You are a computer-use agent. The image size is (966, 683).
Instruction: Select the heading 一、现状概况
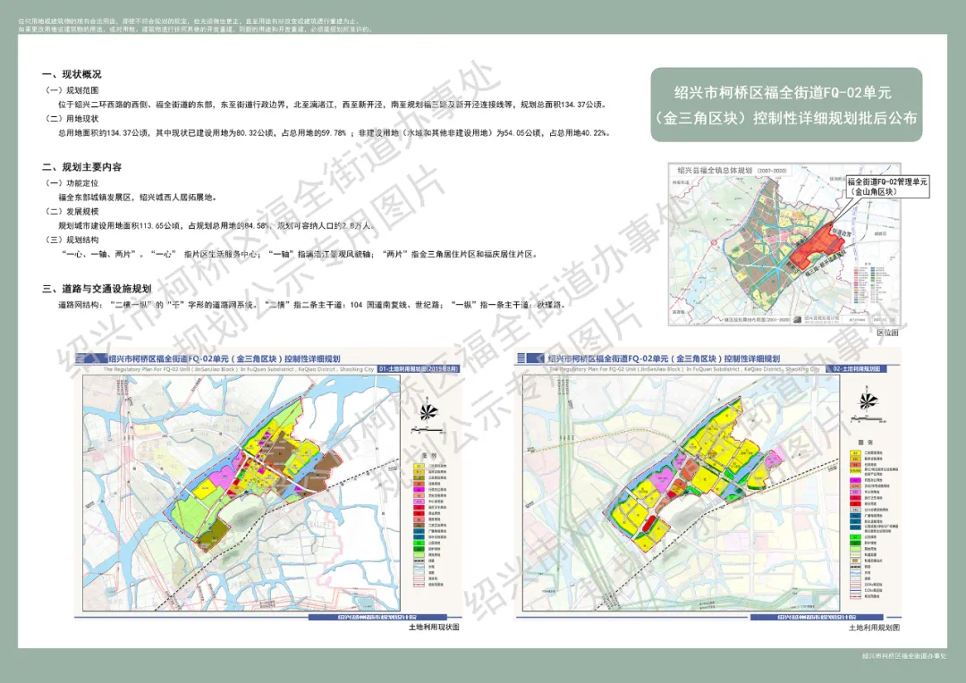point(72,74)
